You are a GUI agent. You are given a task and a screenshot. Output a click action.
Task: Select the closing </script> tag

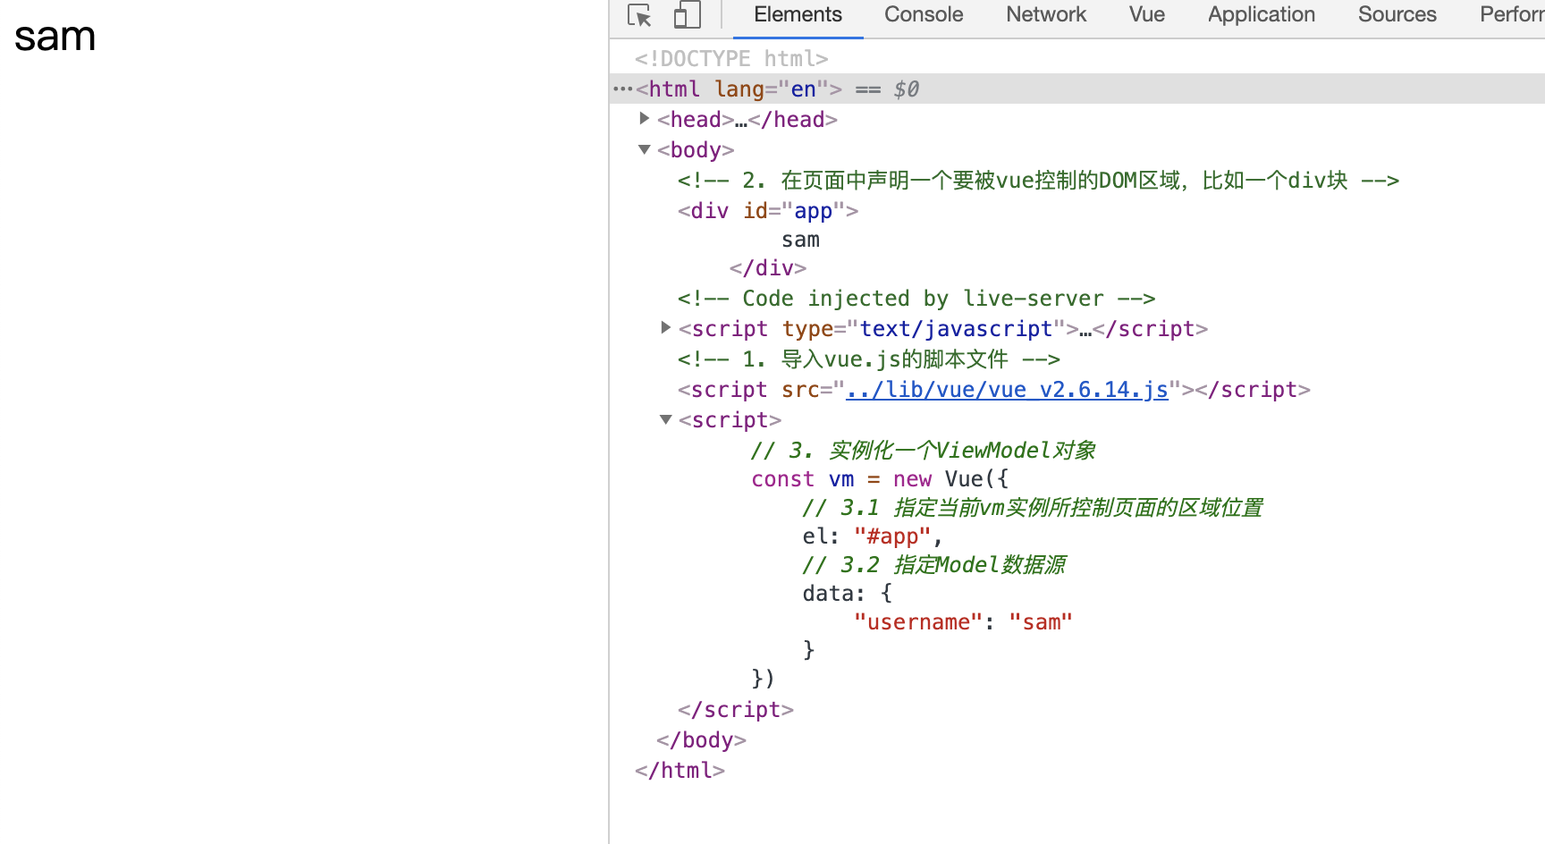point(736,710)
